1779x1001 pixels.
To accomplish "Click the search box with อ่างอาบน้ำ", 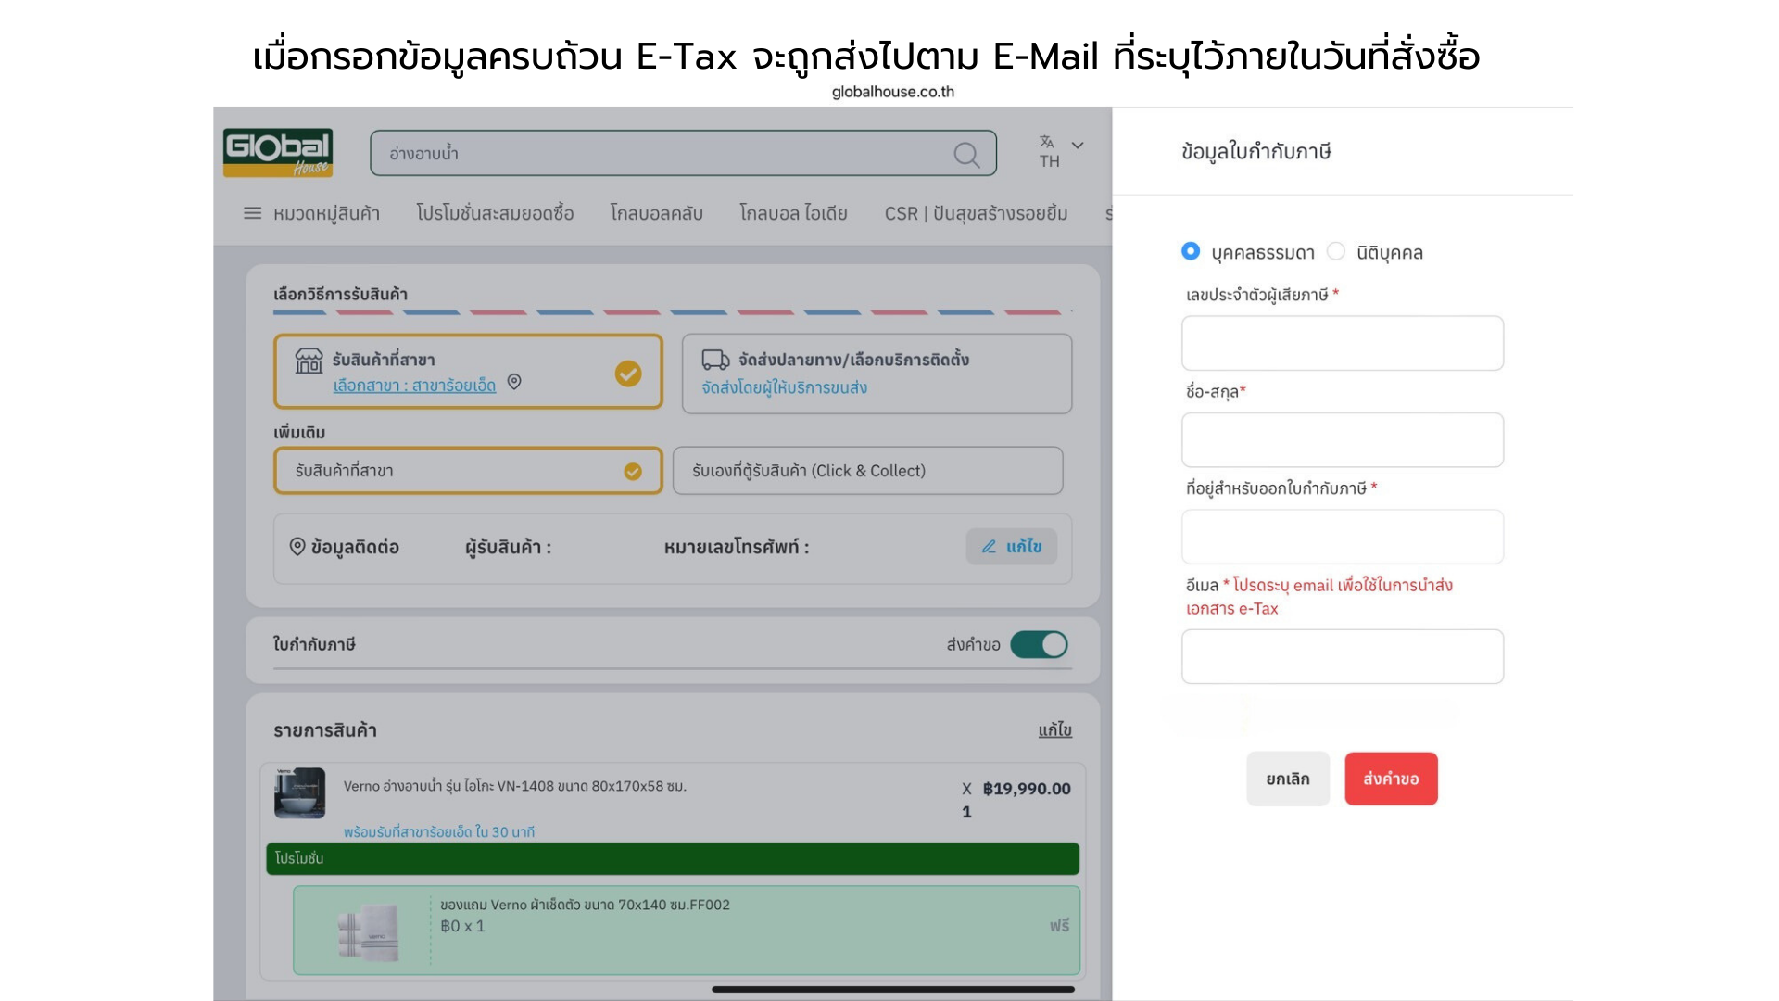I will tap(683, 153).
